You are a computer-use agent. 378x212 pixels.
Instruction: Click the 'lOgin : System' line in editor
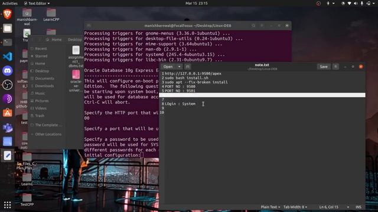pos(180,104)
